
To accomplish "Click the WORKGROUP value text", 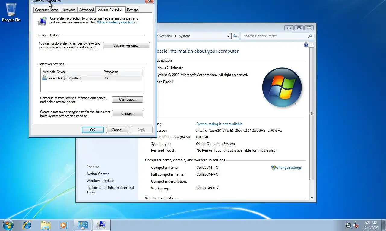I will click(x=207, y=188).
